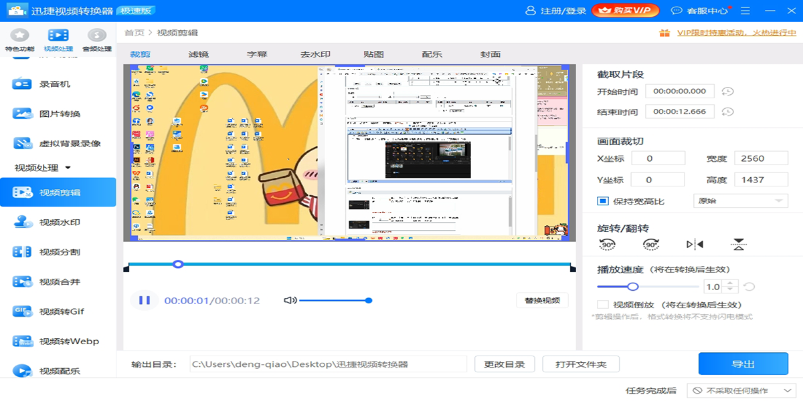Mute the volume speaker icon
This screenshot has height=401, width=803.
(290, 301)
